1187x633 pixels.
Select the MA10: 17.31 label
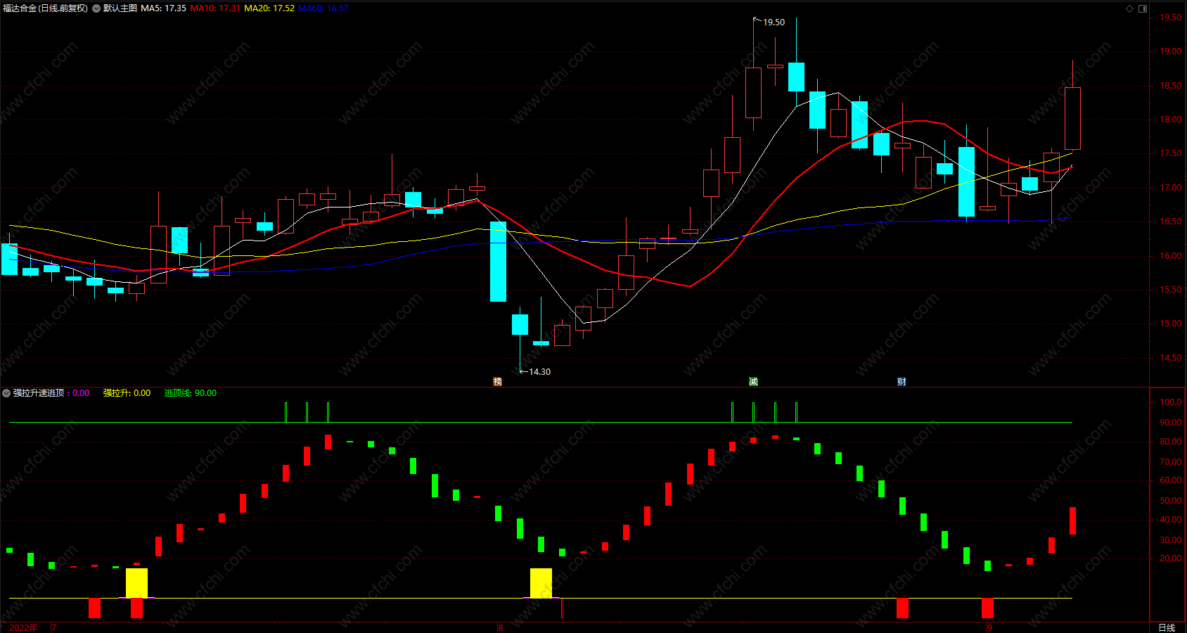pyautogui.click(x=215, y=8)
